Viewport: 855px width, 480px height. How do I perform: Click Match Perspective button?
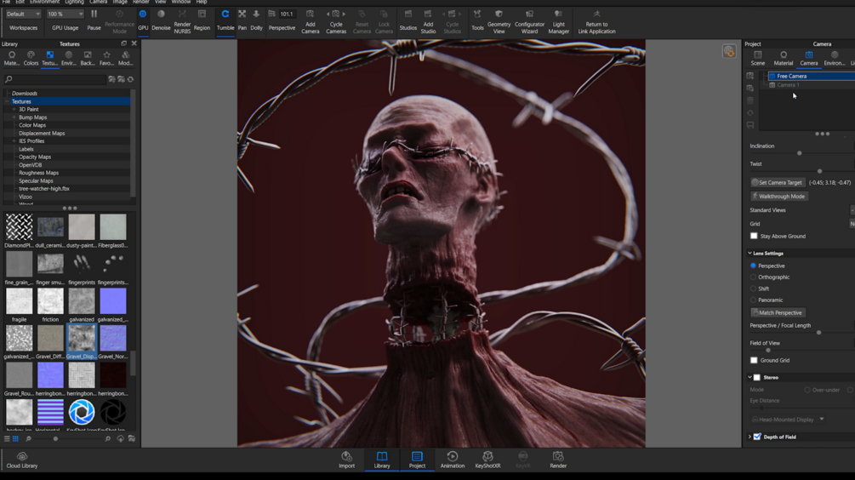778,312
